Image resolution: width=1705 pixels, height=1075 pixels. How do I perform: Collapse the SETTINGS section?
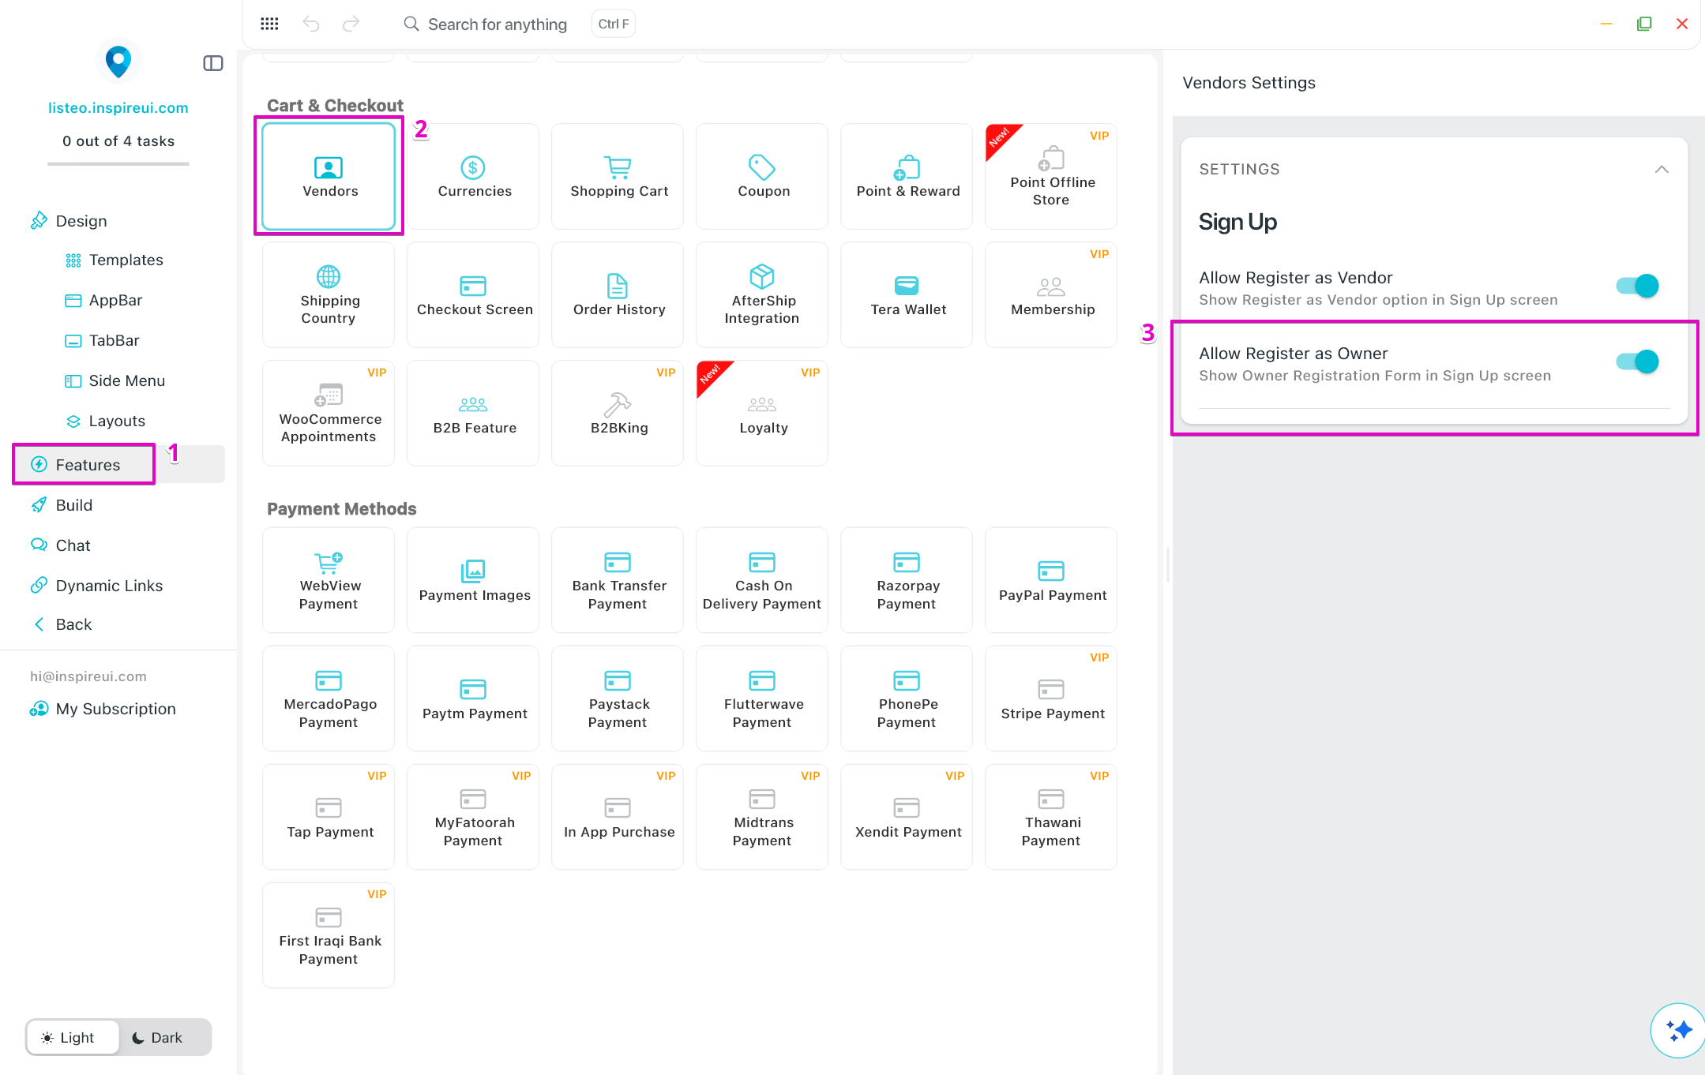[1662, 169]
